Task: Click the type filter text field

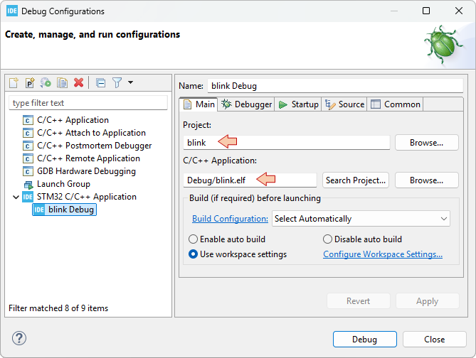Action: point(88,103)
